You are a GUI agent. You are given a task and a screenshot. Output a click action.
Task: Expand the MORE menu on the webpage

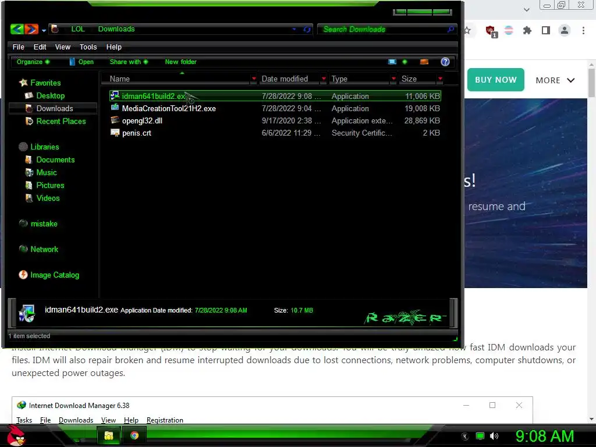[x=555, y=80]
